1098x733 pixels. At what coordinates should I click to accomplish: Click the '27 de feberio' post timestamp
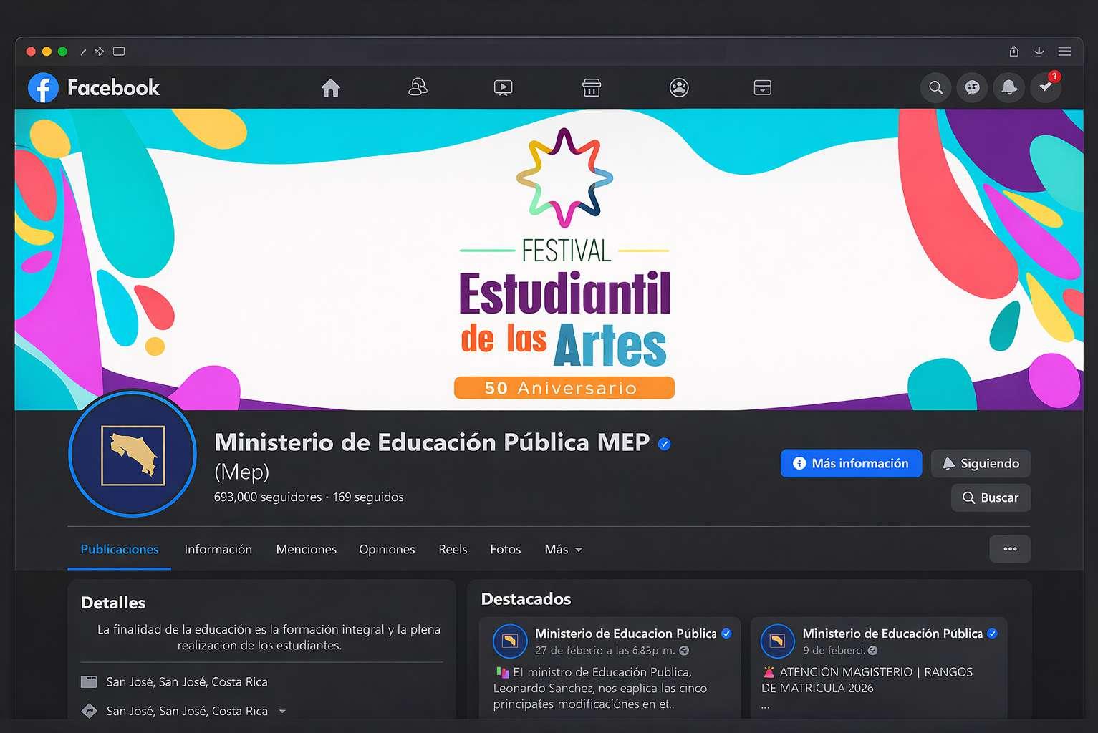[x=605, y=651]
